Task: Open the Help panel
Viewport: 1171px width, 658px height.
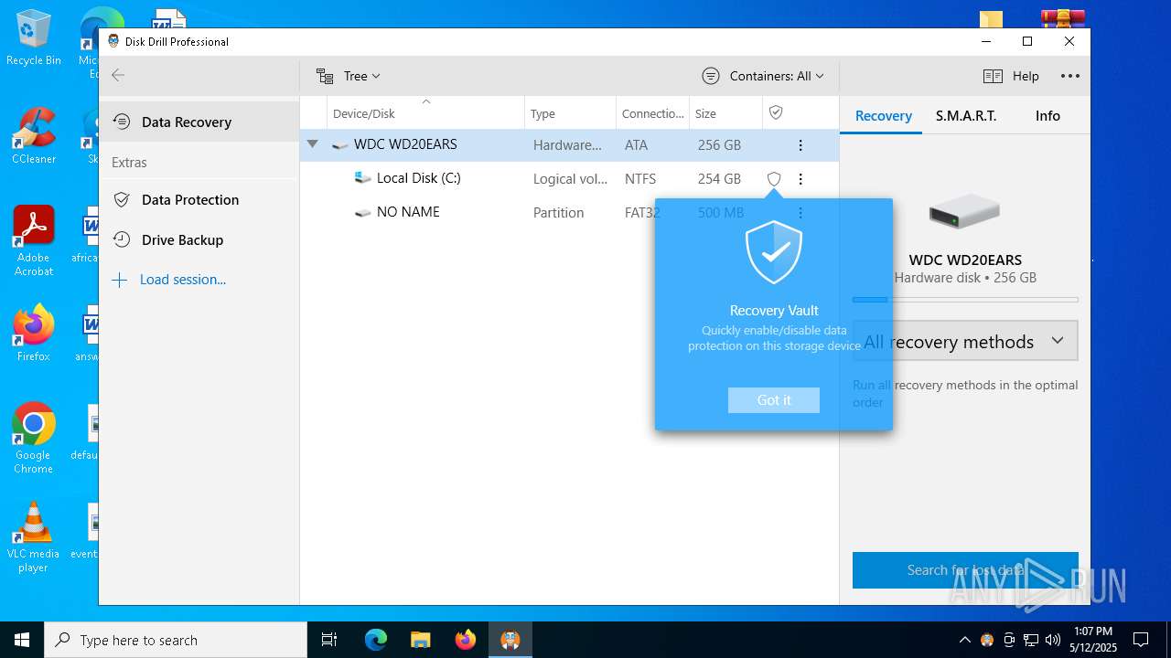Action: click(x=1011, y=76)
